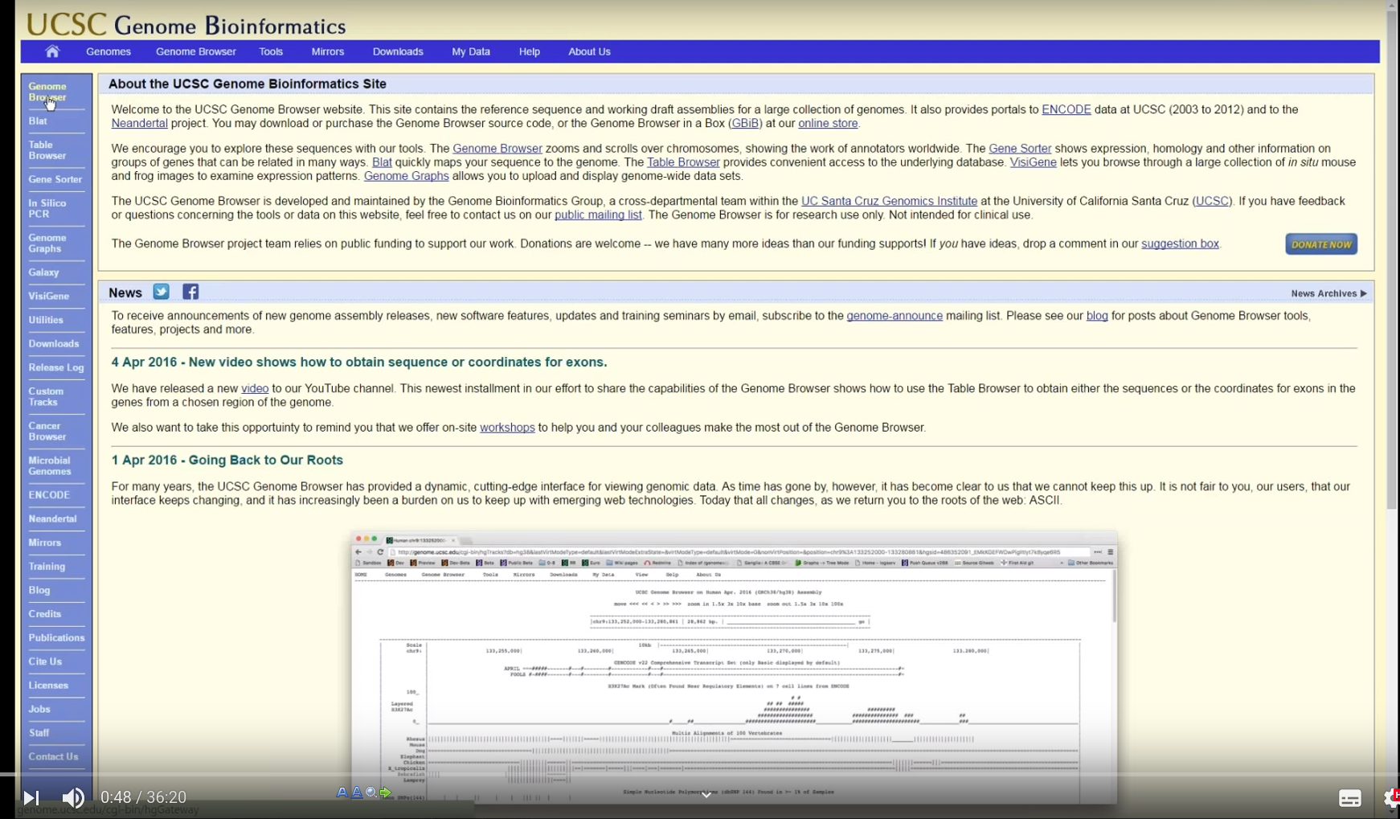Select Gene Sorter in the left sidebar

tap(55, 179)
